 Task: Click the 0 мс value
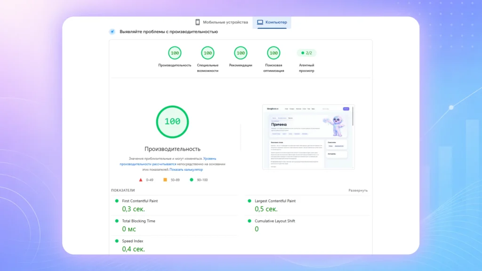pyautogui.click(x=129, y=229)
